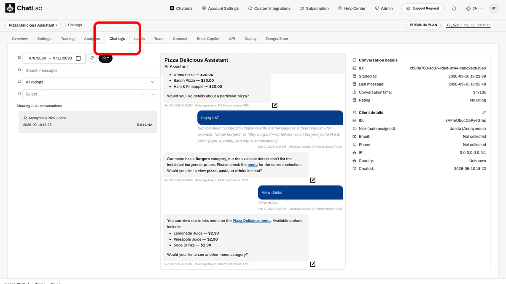Click the speech bubble icon by Conversation details
This screenshot has height=284, width=506.
355,60
